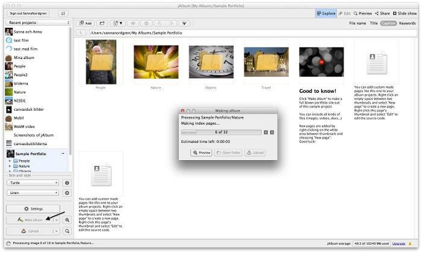Click Preview button in Making album dialog
This screenshot has width=422, height=253.
point(201,153)
